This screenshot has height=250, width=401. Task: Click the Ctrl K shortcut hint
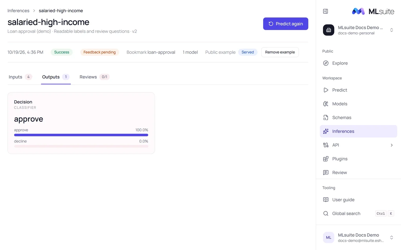click(385, 214)
